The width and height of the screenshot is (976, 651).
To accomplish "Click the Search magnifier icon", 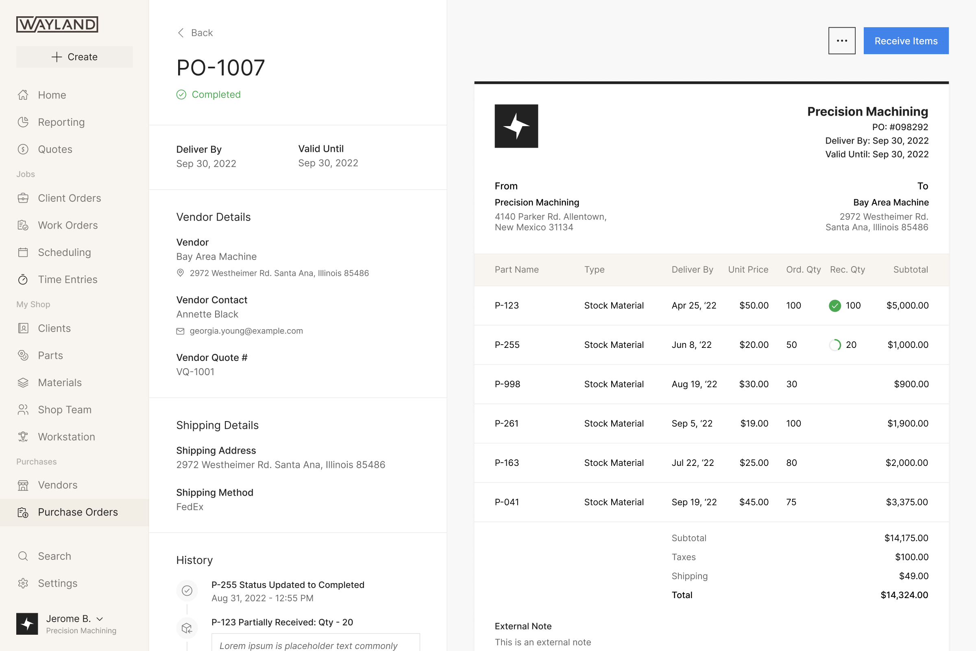I will pos(23,556).
